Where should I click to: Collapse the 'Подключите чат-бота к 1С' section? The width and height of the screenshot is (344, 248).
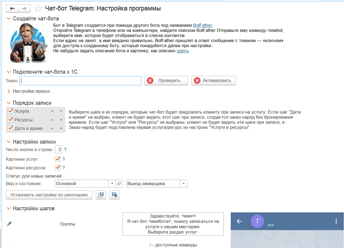(9, 72)
